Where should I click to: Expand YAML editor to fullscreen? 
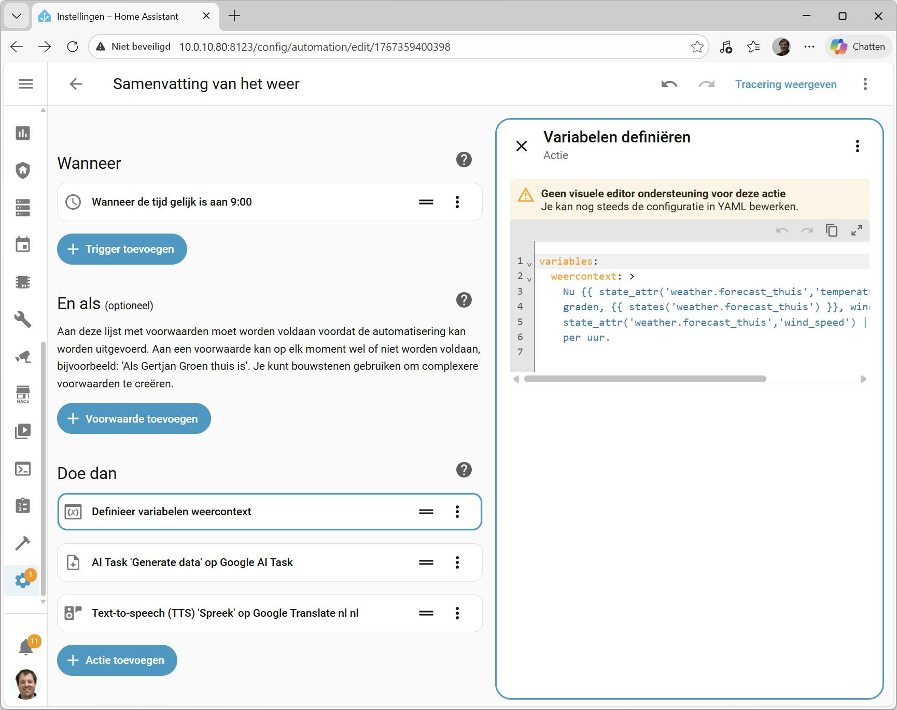point(857,230)
